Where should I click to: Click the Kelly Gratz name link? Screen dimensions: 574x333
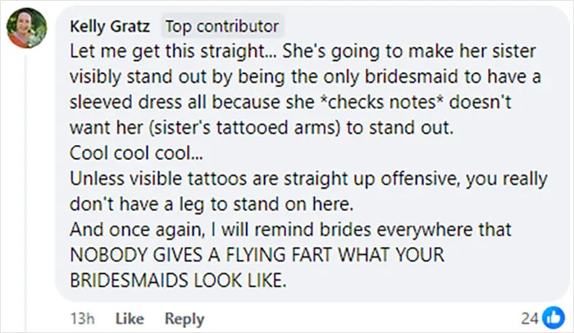coord(110,26)
